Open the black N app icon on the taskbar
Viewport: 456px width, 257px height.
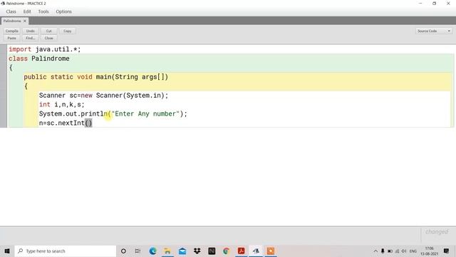(x=212, y=251)
